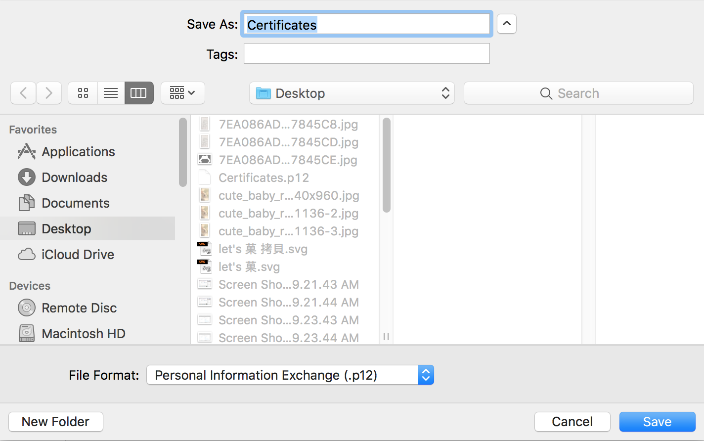The height and width of the screenshot is (441, 704).
Task: Open Applications in the sidebar
Action: click(x=78, y=152)
